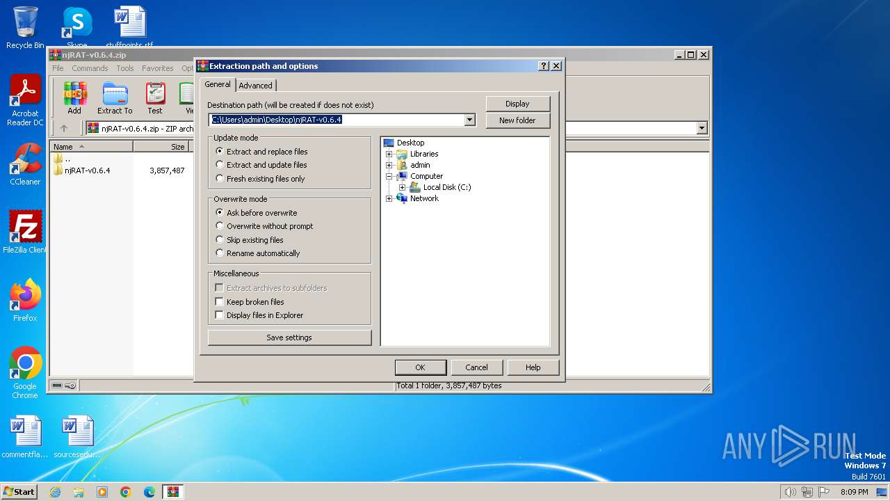Open the Recycle Bin desktop icon
The width and height of the screenshot is (890, 501).
coord(25,28)
